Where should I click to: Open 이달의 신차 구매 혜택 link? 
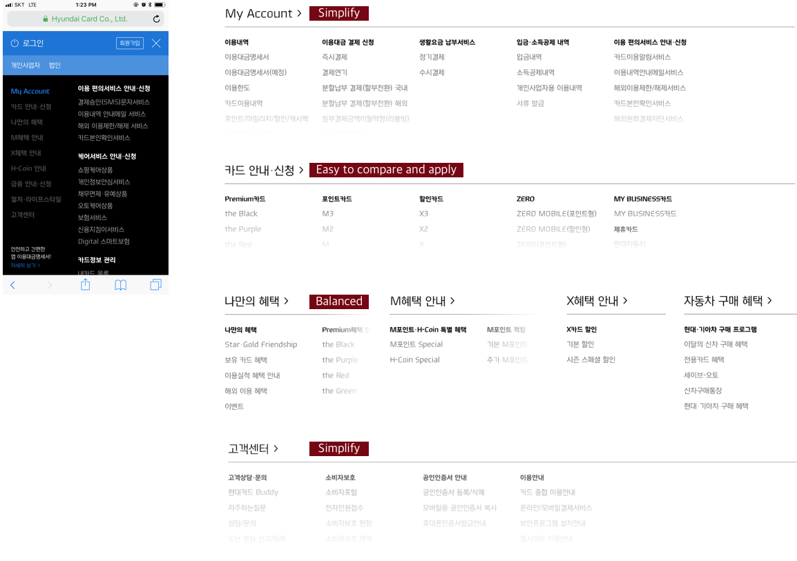tap(716, 344)
